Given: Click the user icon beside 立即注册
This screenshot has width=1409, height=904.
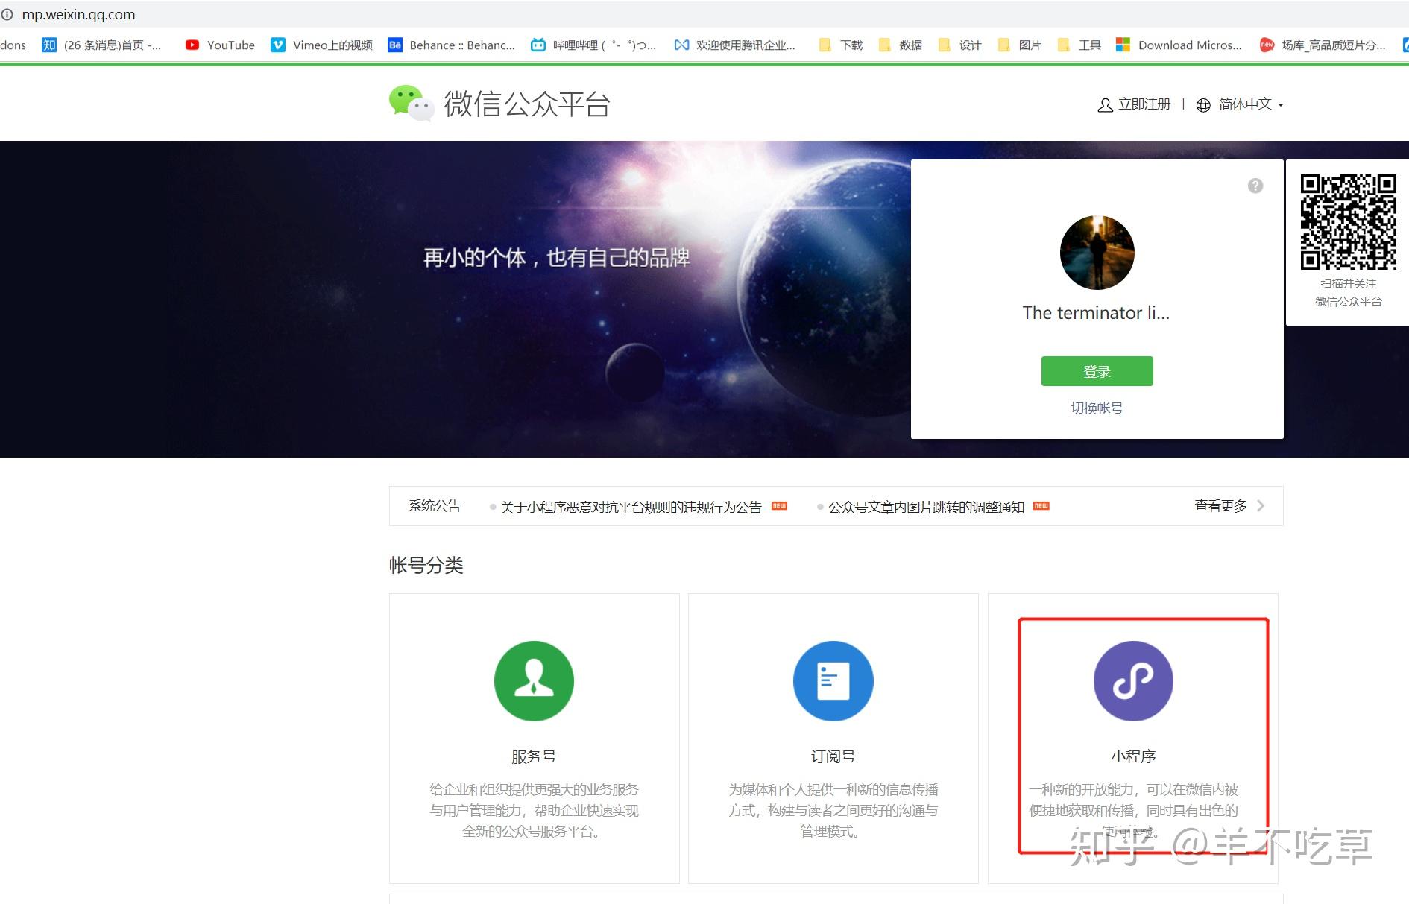Looking at the screenshot, I should (x=1105, y=105).
